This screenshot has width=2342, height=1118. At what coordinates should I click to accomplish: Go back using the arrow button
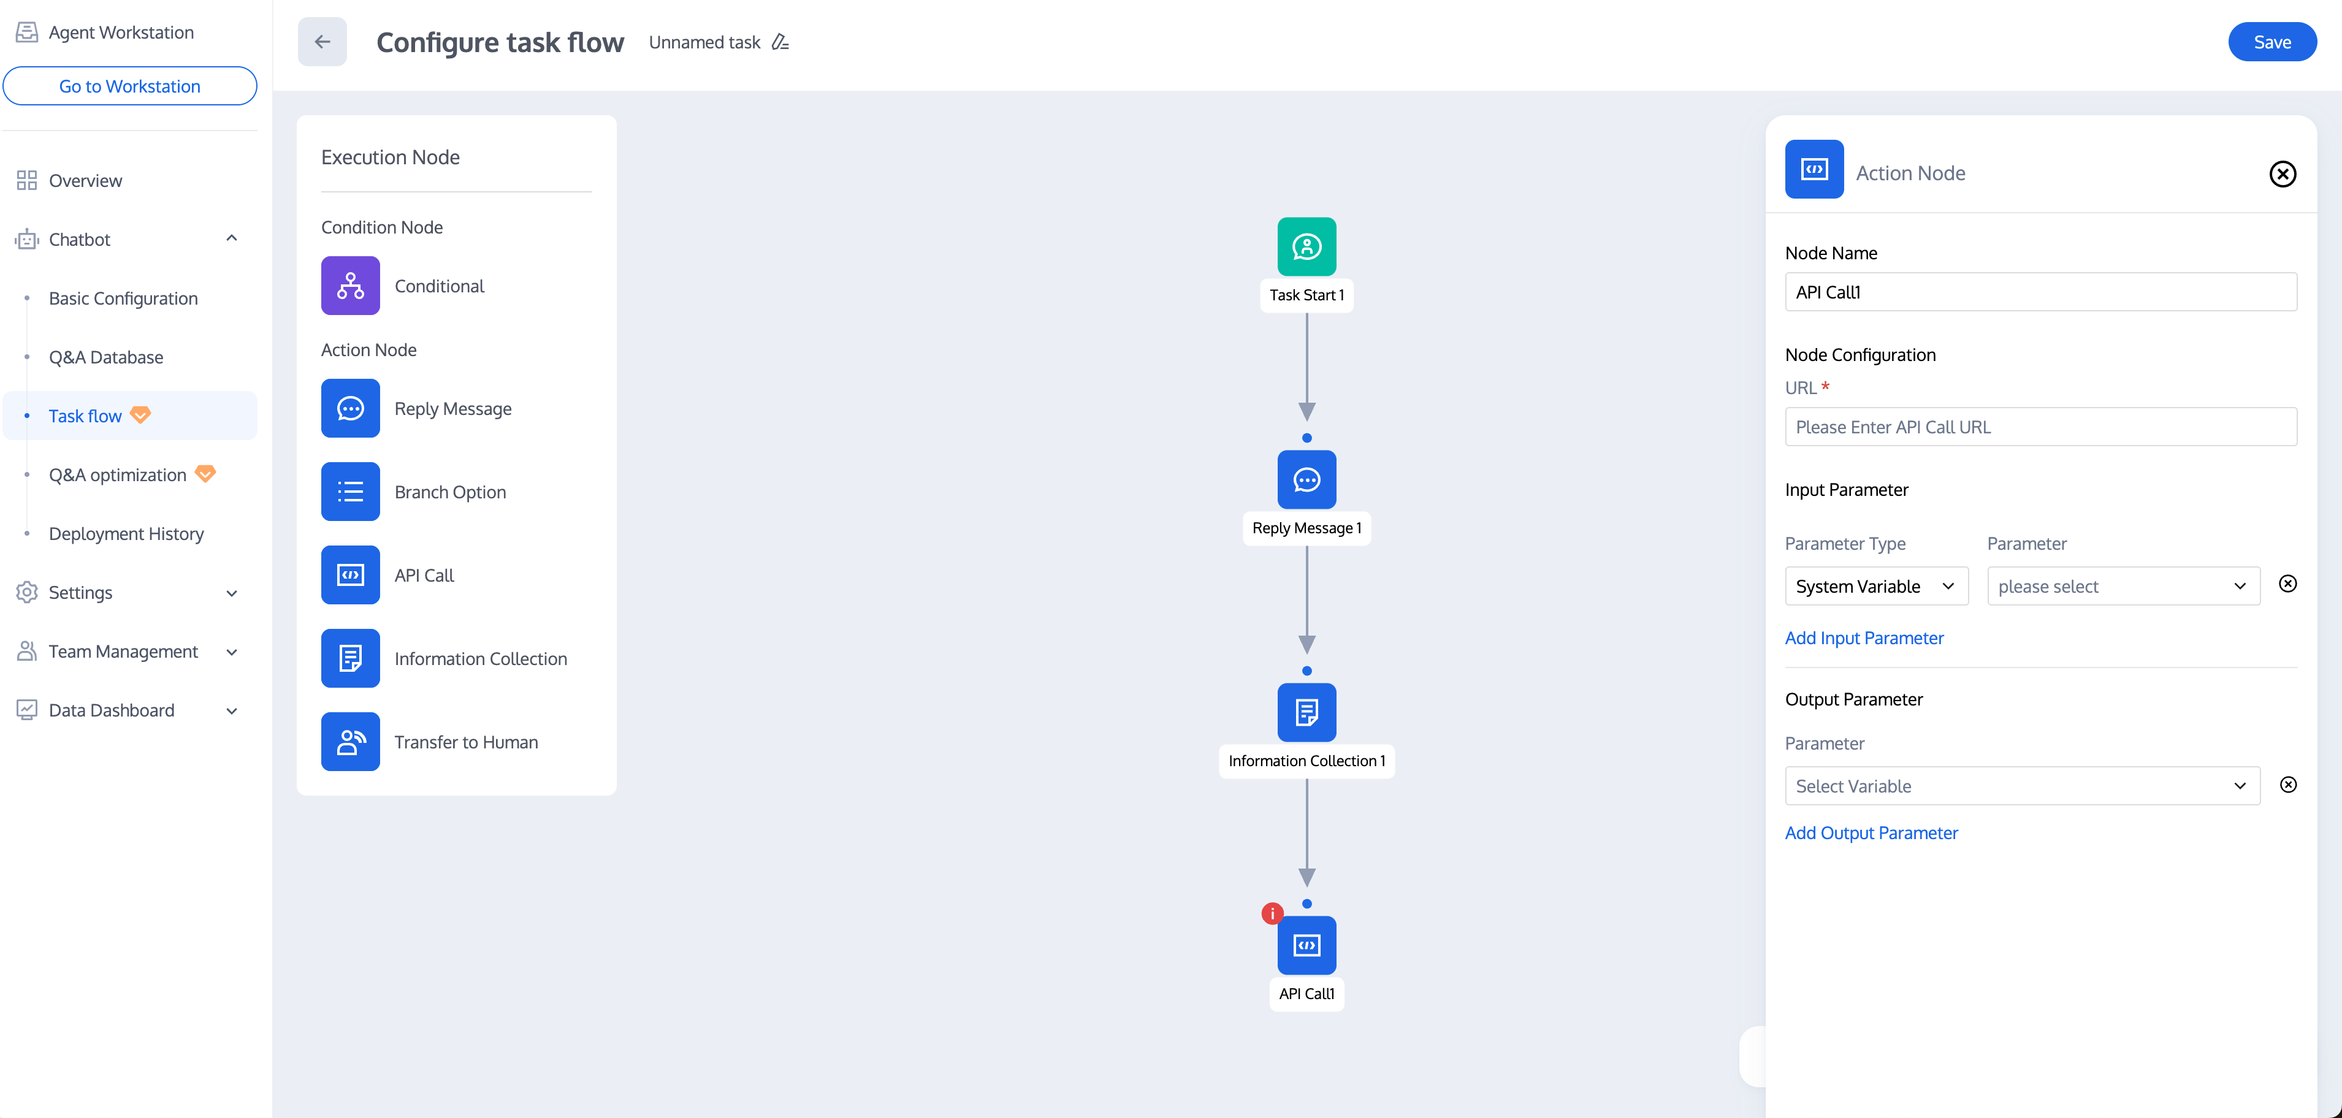click(x=322, y=42)
